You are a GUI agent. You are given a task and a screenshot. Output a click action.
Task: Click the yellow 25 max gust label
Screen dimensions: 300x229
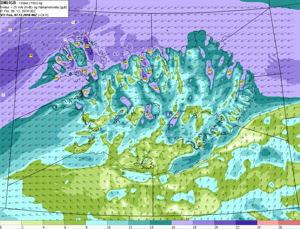(156, 88)
